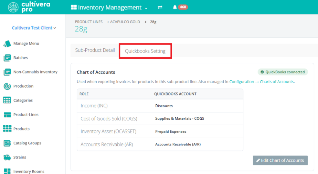This screenshot has width=318, height=174.
Task: Click the Inventory Rooms sidebar icon
Action: click(x=7, y=171)
